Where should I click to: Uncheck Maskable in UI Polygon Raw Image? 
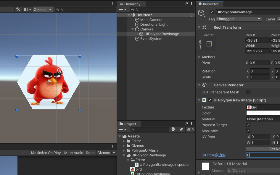coord(248,131)
